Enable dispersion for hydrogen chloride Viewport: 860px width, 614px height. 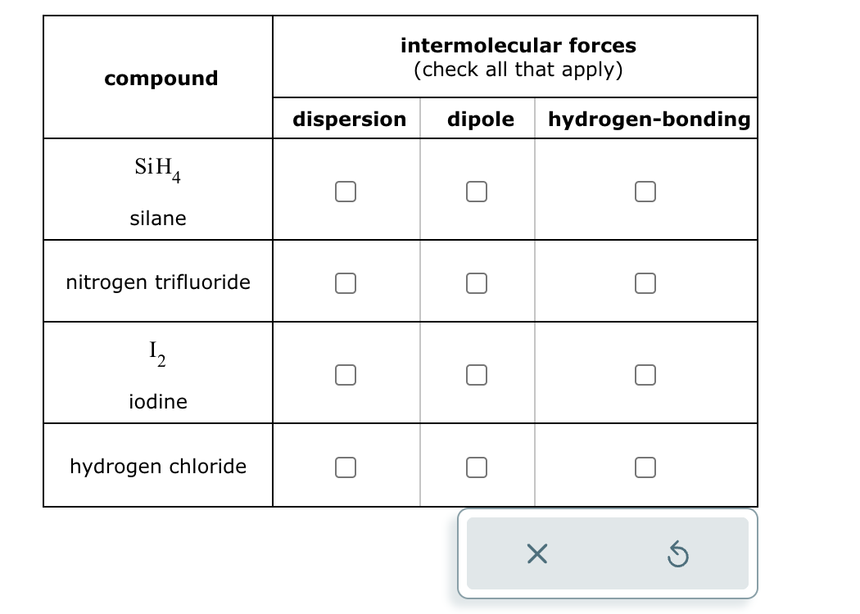tap(346, 467)
